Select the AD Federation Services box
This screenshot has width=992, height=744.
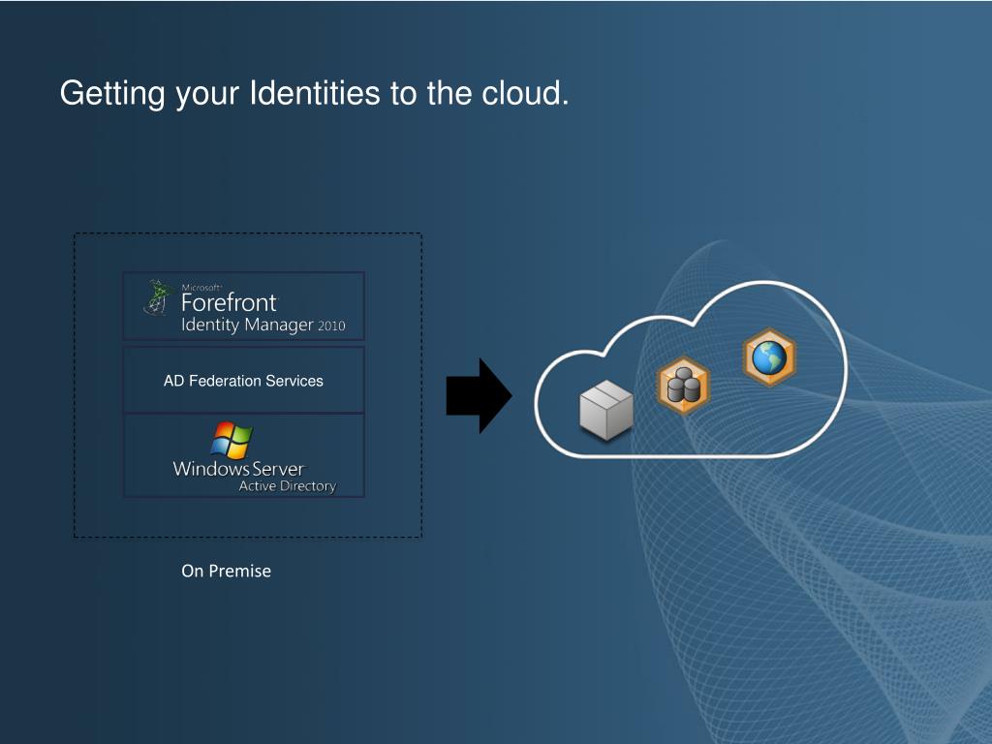243,380
